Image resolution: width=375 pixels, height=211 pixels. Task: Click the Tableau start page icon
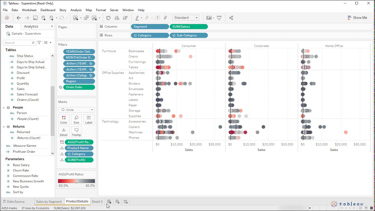(7, 18)
